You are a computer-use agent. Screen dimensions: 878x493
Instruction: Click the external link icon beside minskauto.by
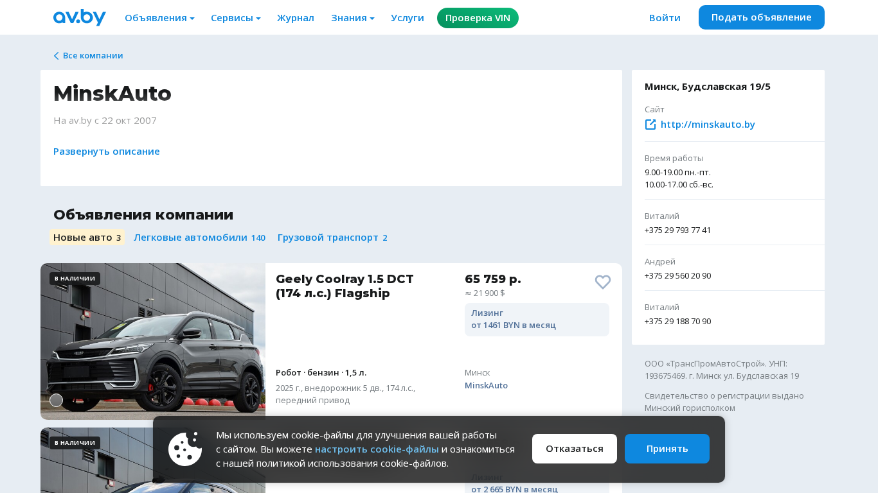(x=650, y=125)
